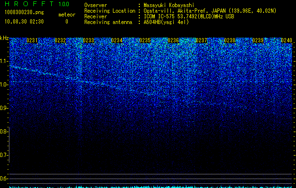Image resolution: width=296 pixels, height=188 pixels.
Task: Select the 0237 time marker label
Action: pos(201,40)
